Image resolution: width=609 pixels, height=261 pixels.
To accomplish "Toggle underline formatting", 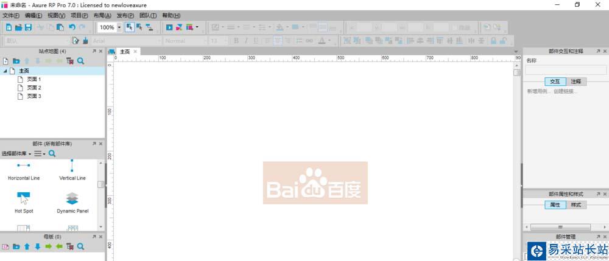I will click(256, 41).
